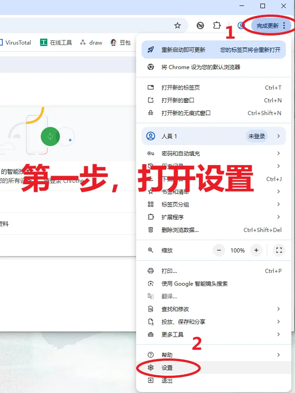Open 更多工具
295x393 pixels.
tap(214, 335)
